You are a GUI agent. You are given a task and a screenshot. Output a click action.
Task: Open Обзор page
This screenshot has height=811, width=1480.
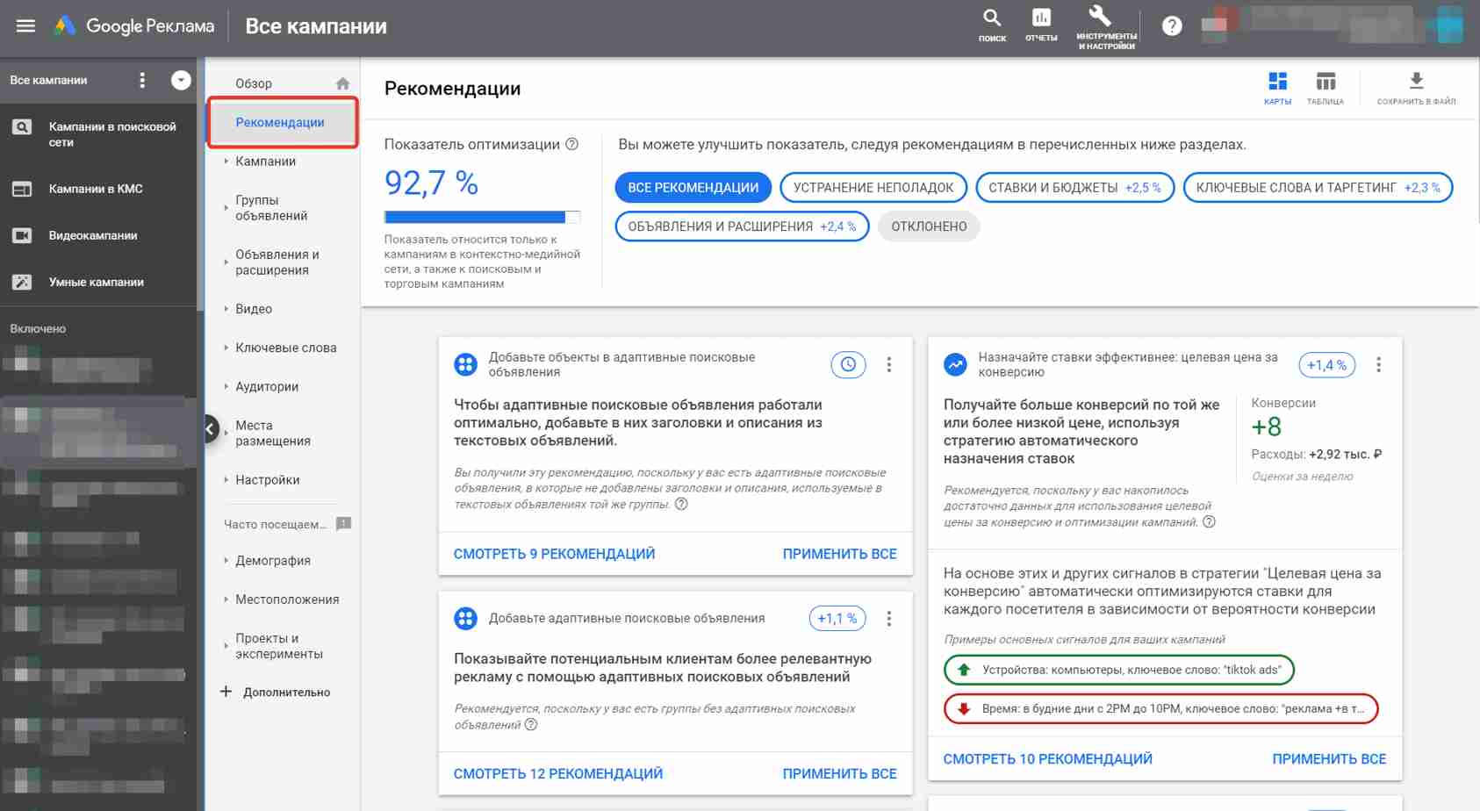(x=254, y=83)
